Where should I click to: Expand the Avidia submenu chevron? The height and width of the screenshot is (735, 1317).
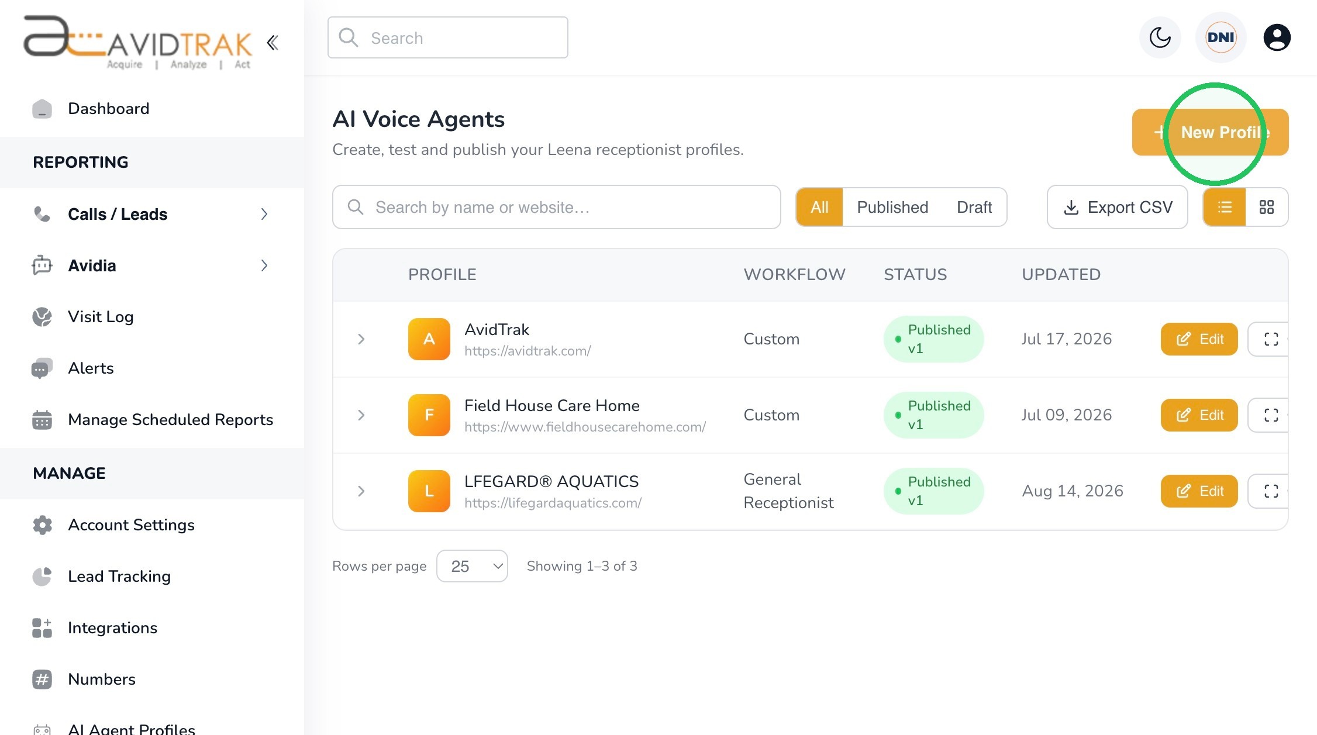tap(264, 265)
